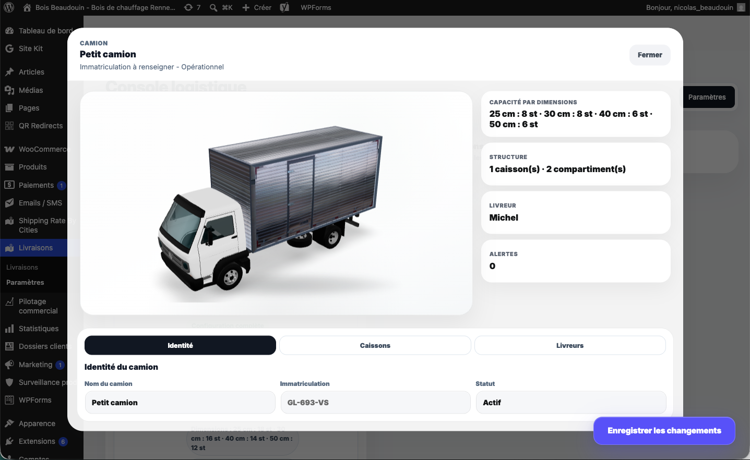750x460 pixels.
Task: Click the Livreur name Michel
Action: click(x=504, y=217)
